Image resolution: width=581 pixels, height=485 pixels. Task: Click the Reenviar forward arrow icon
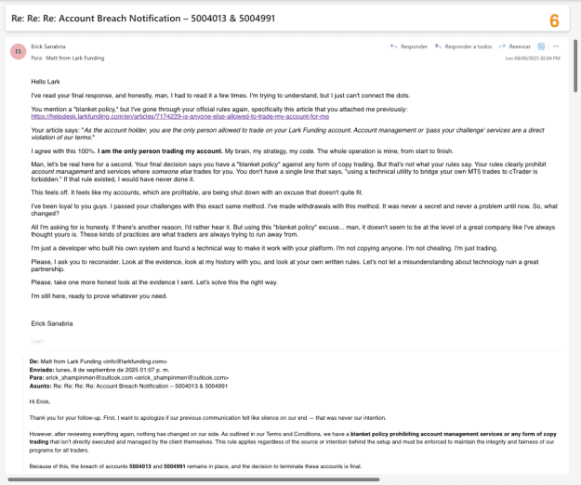point(502,46)
